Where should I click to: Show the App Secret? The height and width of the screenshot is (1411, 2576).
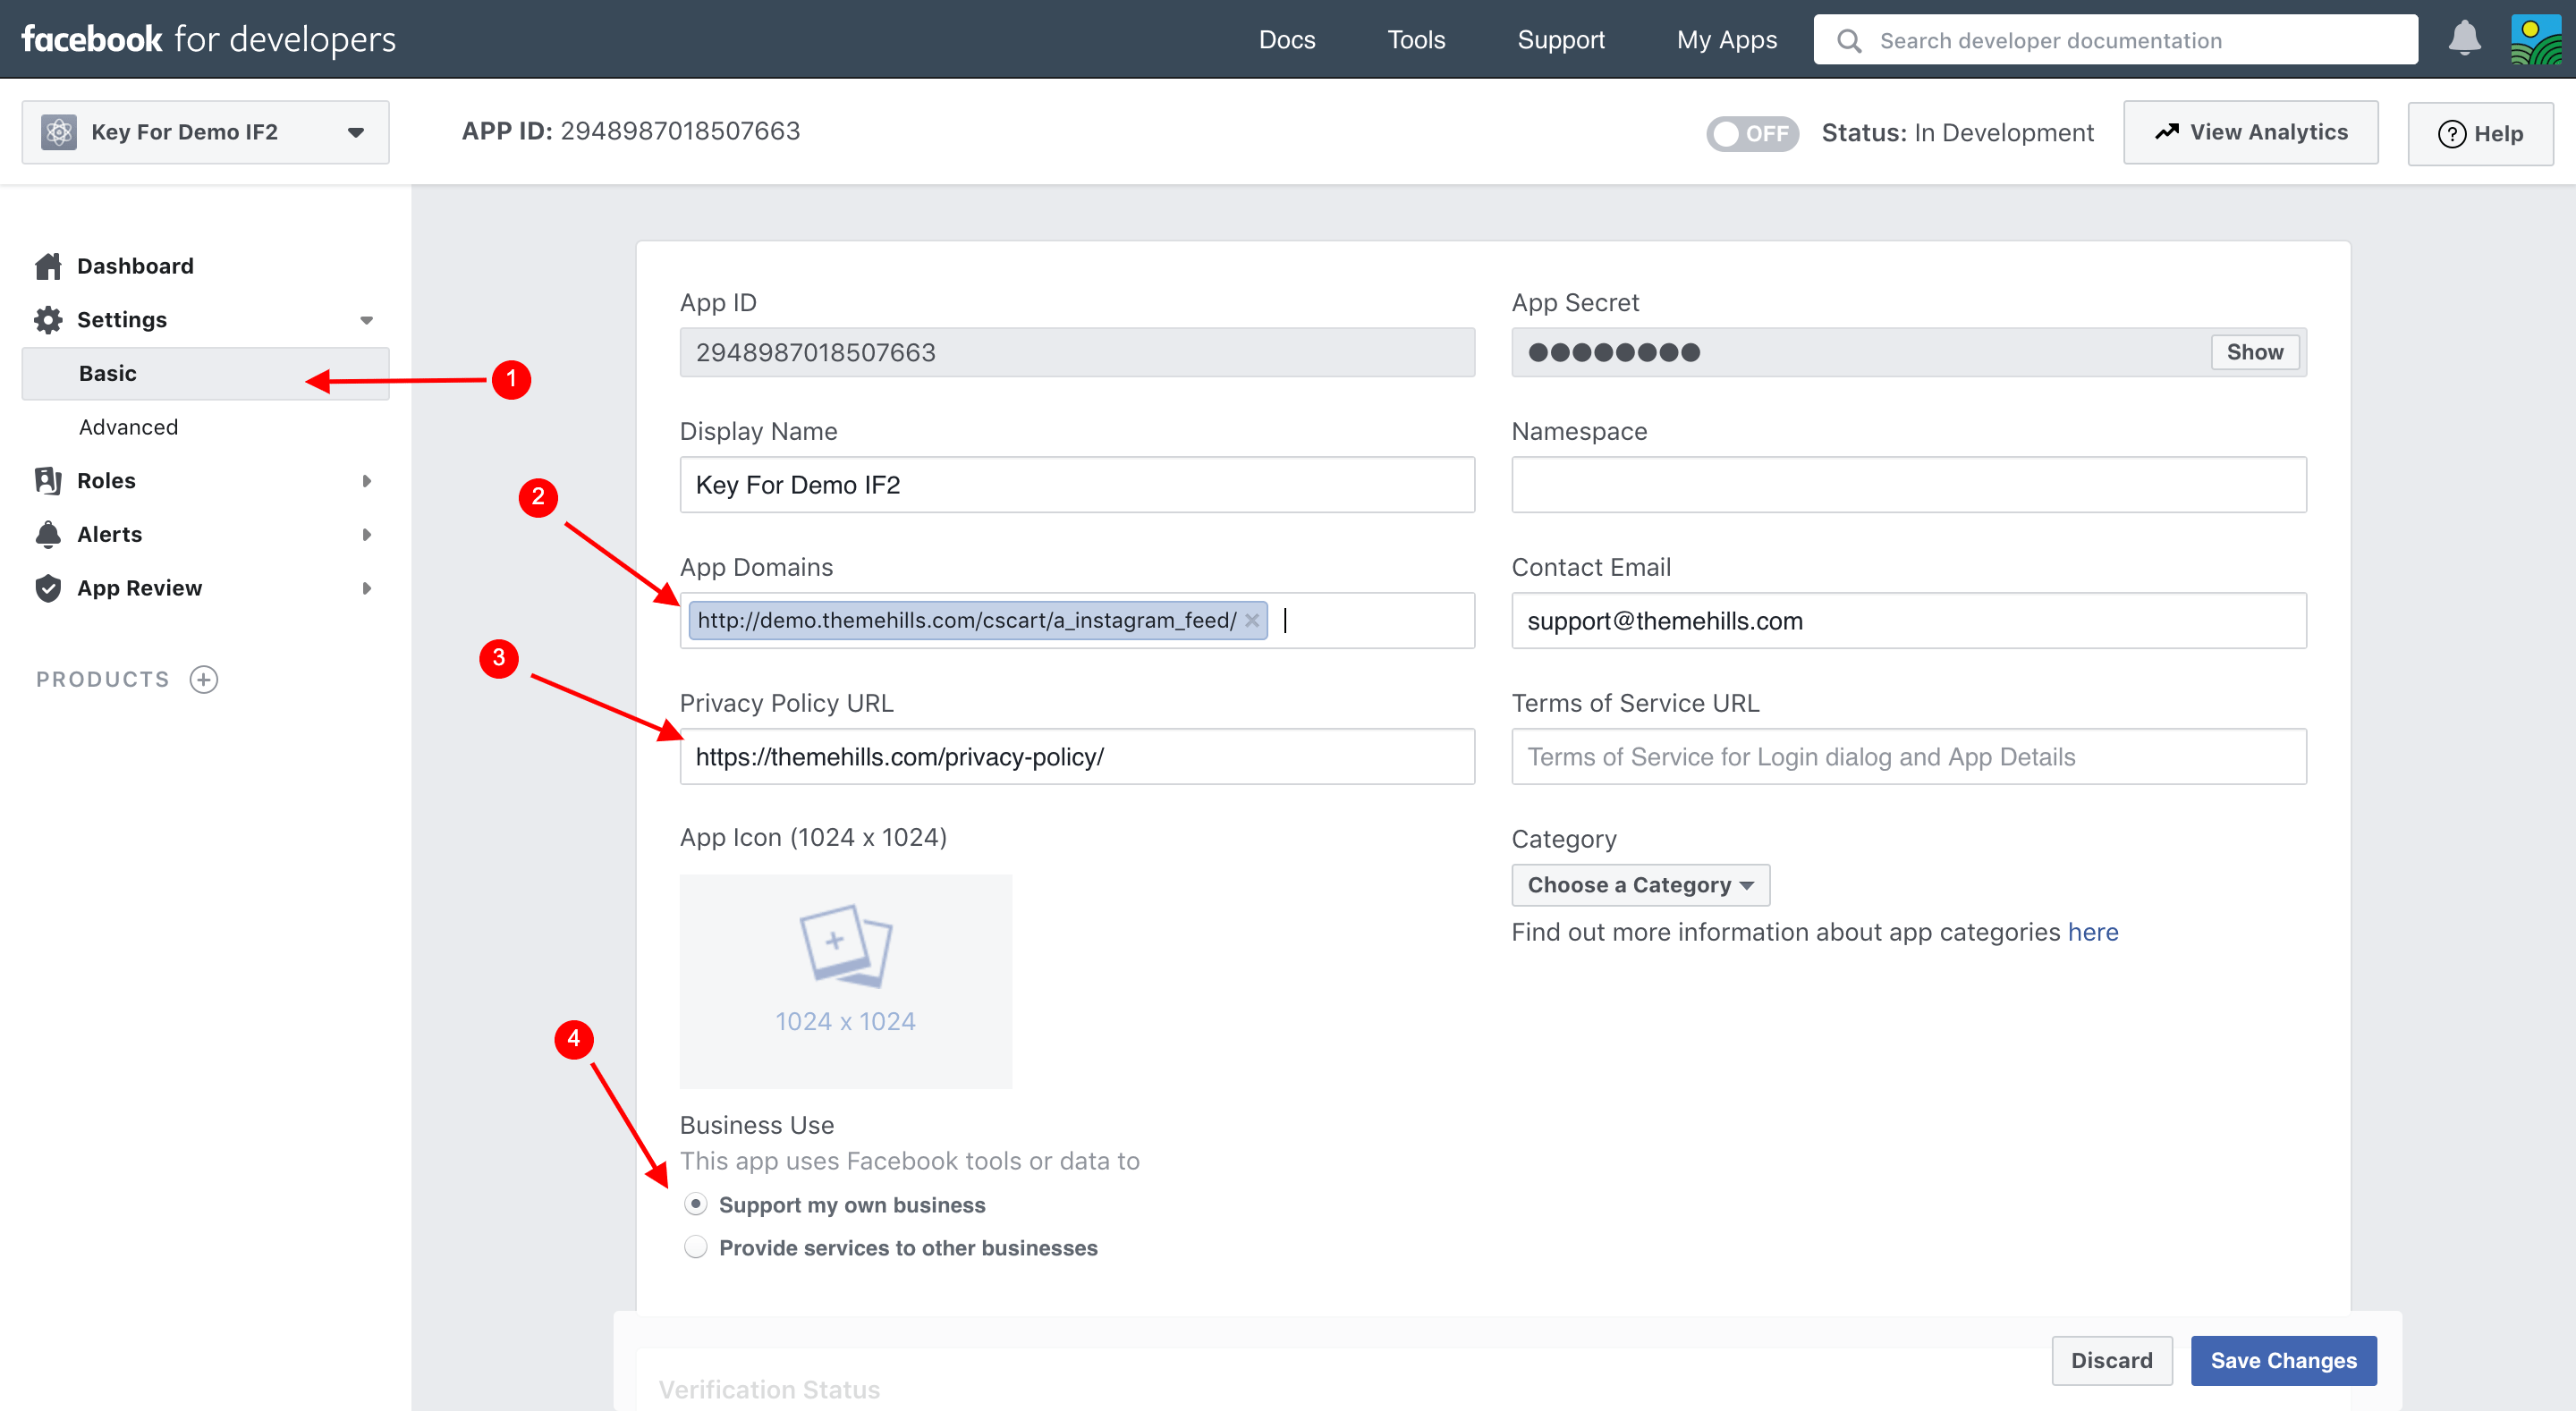[x=2255, y=352]
